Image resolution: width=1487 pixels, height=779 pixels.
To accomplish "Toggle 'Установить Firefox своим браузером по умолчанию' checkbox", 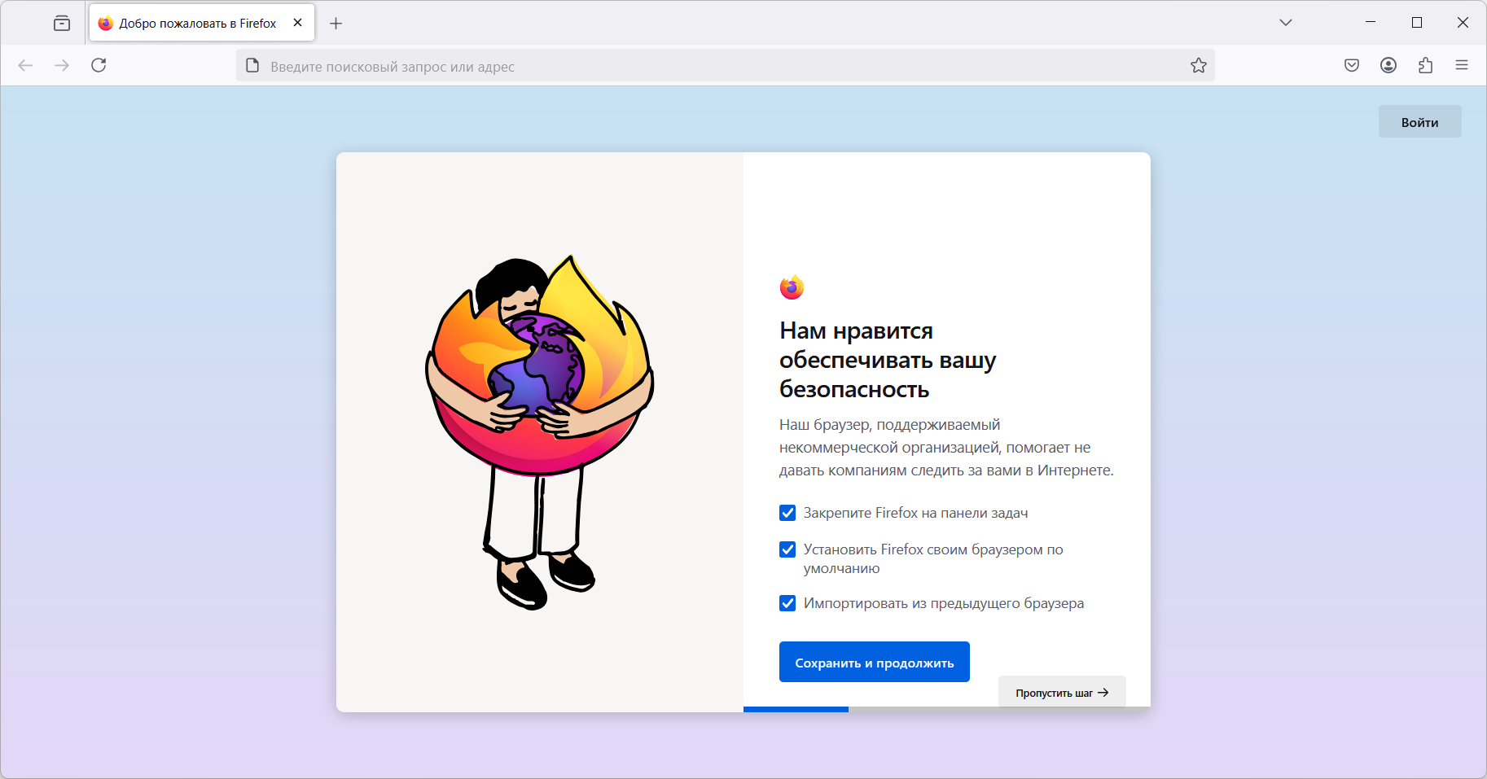I will click(787, 549).
